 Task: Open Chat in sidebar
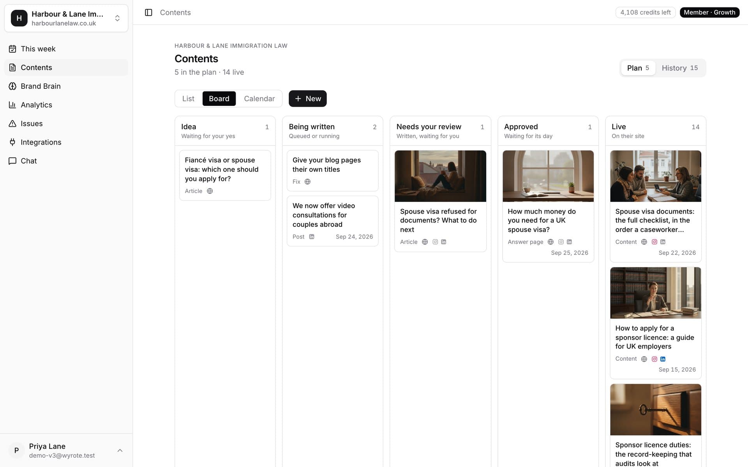point(66,161)
